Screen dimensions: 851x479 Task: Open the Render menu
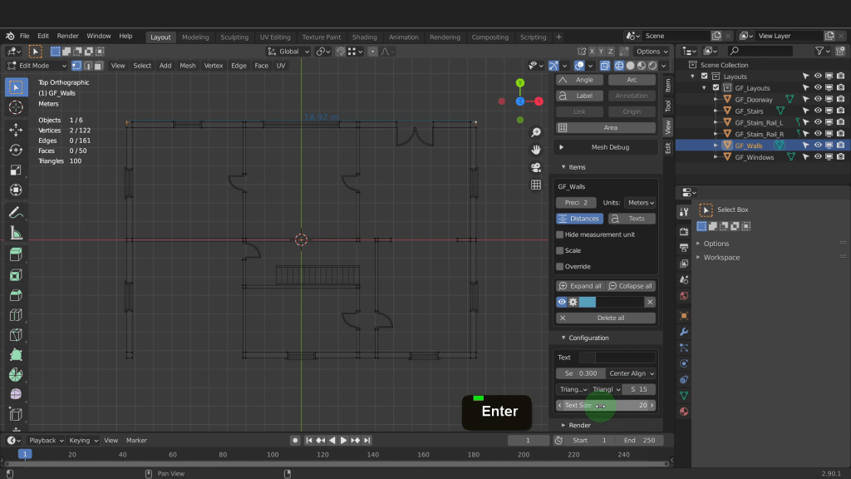click(68, 37)
